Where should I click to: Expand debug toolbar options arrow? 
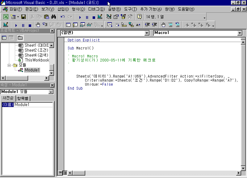click(102, 26)
